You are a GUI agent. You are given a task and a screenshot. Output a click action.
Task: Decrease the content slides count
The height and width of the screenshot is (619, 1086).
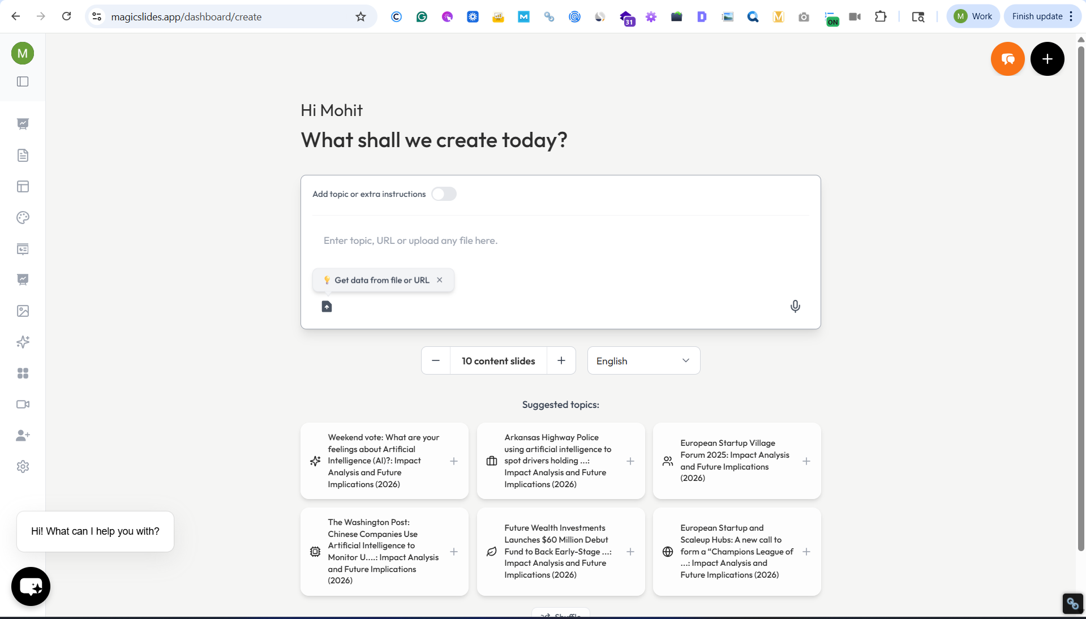click(x=436, y=361)
